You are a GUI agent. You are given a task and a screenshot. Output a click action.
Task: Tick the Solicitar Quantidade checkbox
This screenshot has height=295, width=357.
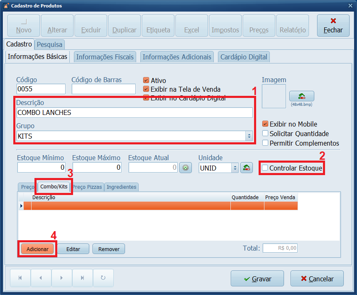click(x=265, y=134)
